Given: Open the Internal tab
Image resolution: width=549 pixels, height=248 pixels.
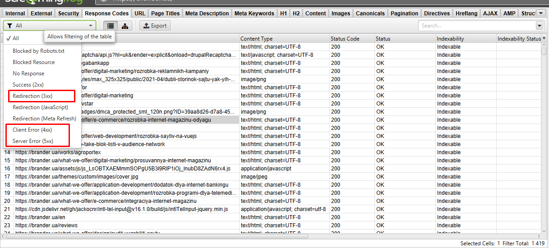Looking at the screenshot, I should pyautogui.click(x=15, y=14).
